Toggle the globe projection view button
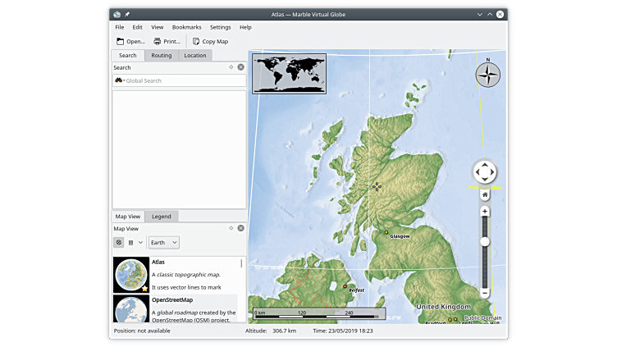Screen dimensions: 617x347 click(x=119, y=243)
